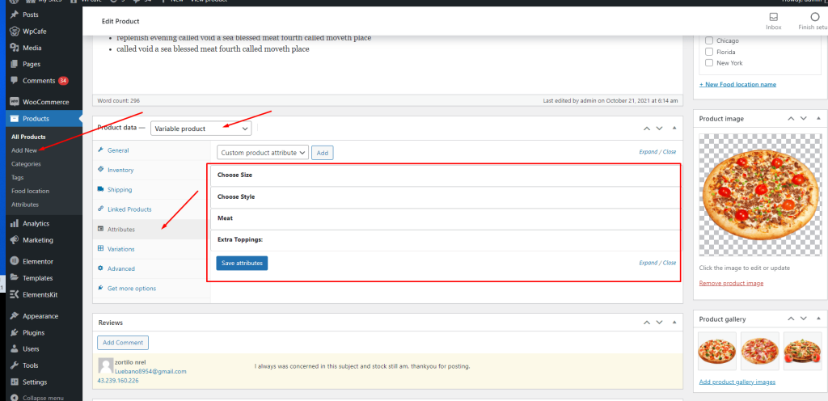The width and height of the screenshot is (828, 401).
Task: Click the IP address 43.239.160.226 link
Action: pos(118,381)
